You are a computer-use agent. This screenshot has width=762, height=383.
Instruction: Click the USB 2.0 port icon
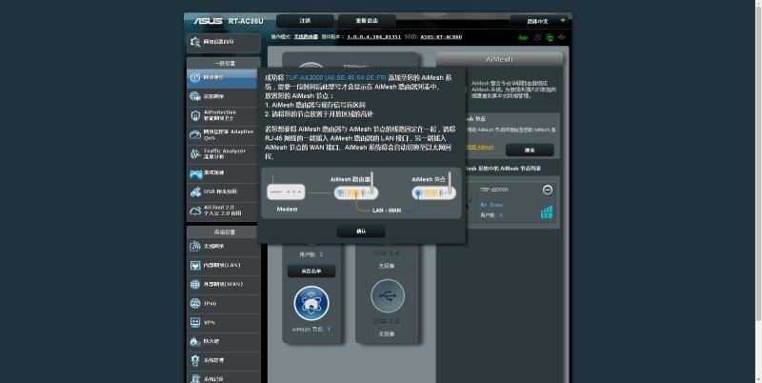(388, 295)
